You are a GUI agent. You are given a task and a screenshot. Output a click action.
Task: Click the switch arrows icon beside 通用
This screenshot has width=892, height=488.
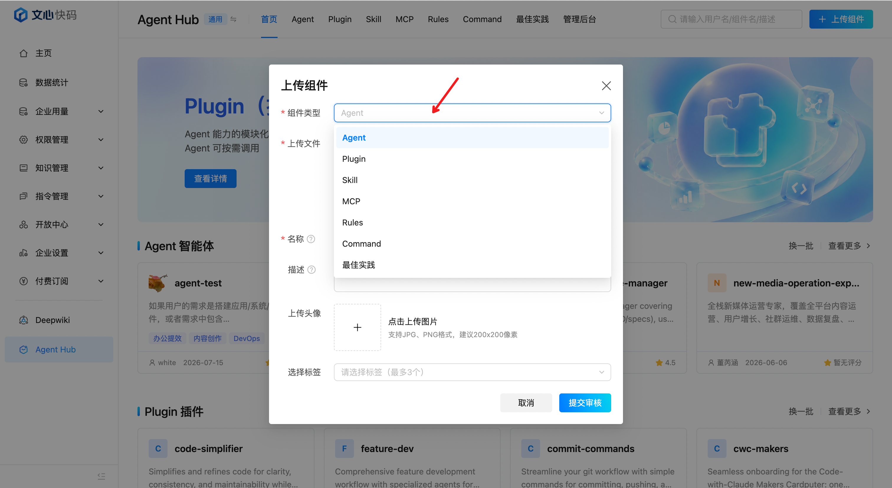click(x=233, y=19)
